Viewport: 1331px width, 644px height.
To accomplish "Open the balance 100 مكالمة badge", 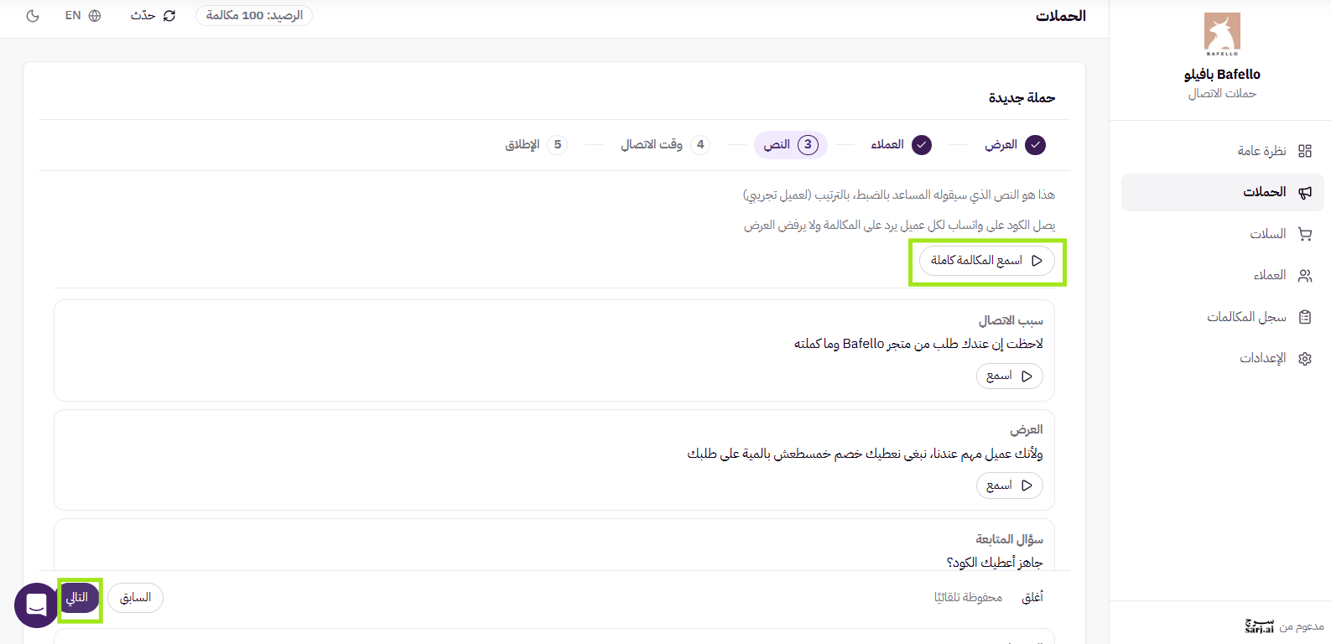I will [x=254, y=16].
